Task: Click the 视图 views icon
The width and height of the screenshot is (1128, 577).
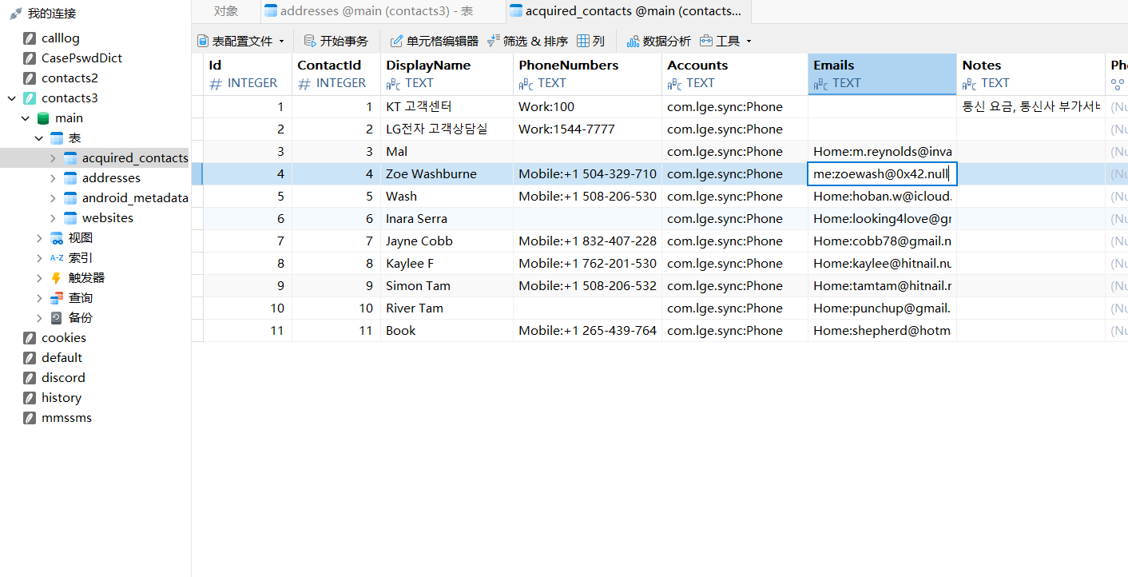Action: coord(57,238)
